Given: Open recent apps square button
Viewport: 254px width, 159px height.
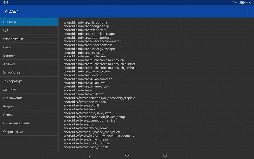Looking at the screenshot, I should tap(165, 155).
